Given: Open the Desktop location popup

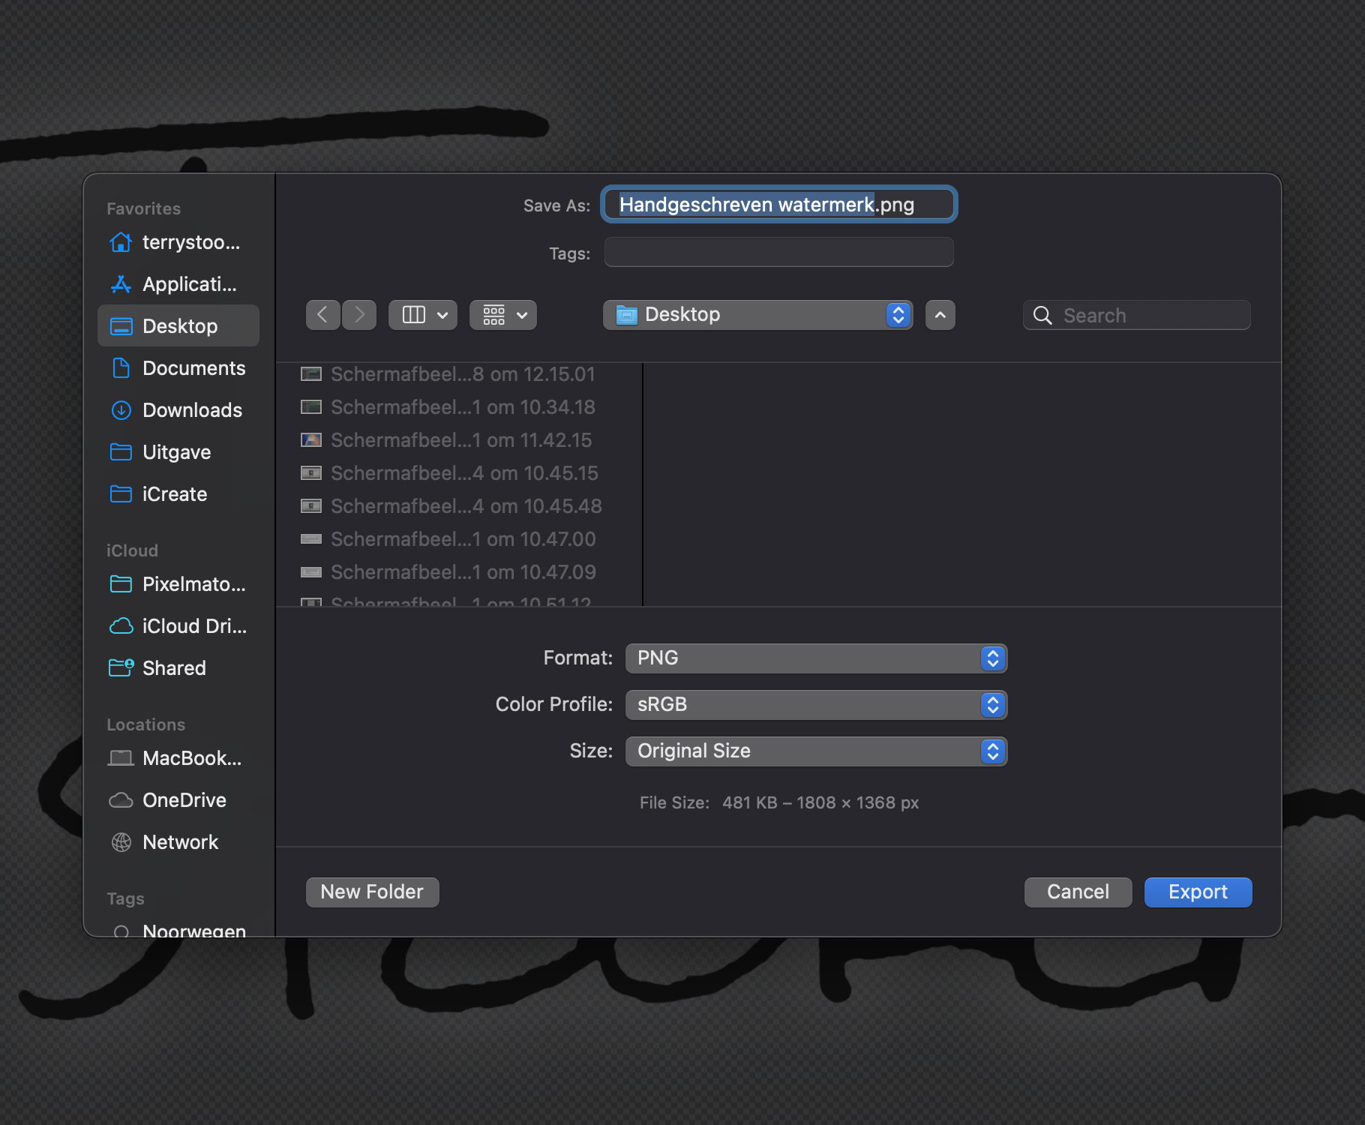Looking at the screenshot, I should (x=757, y=315).
